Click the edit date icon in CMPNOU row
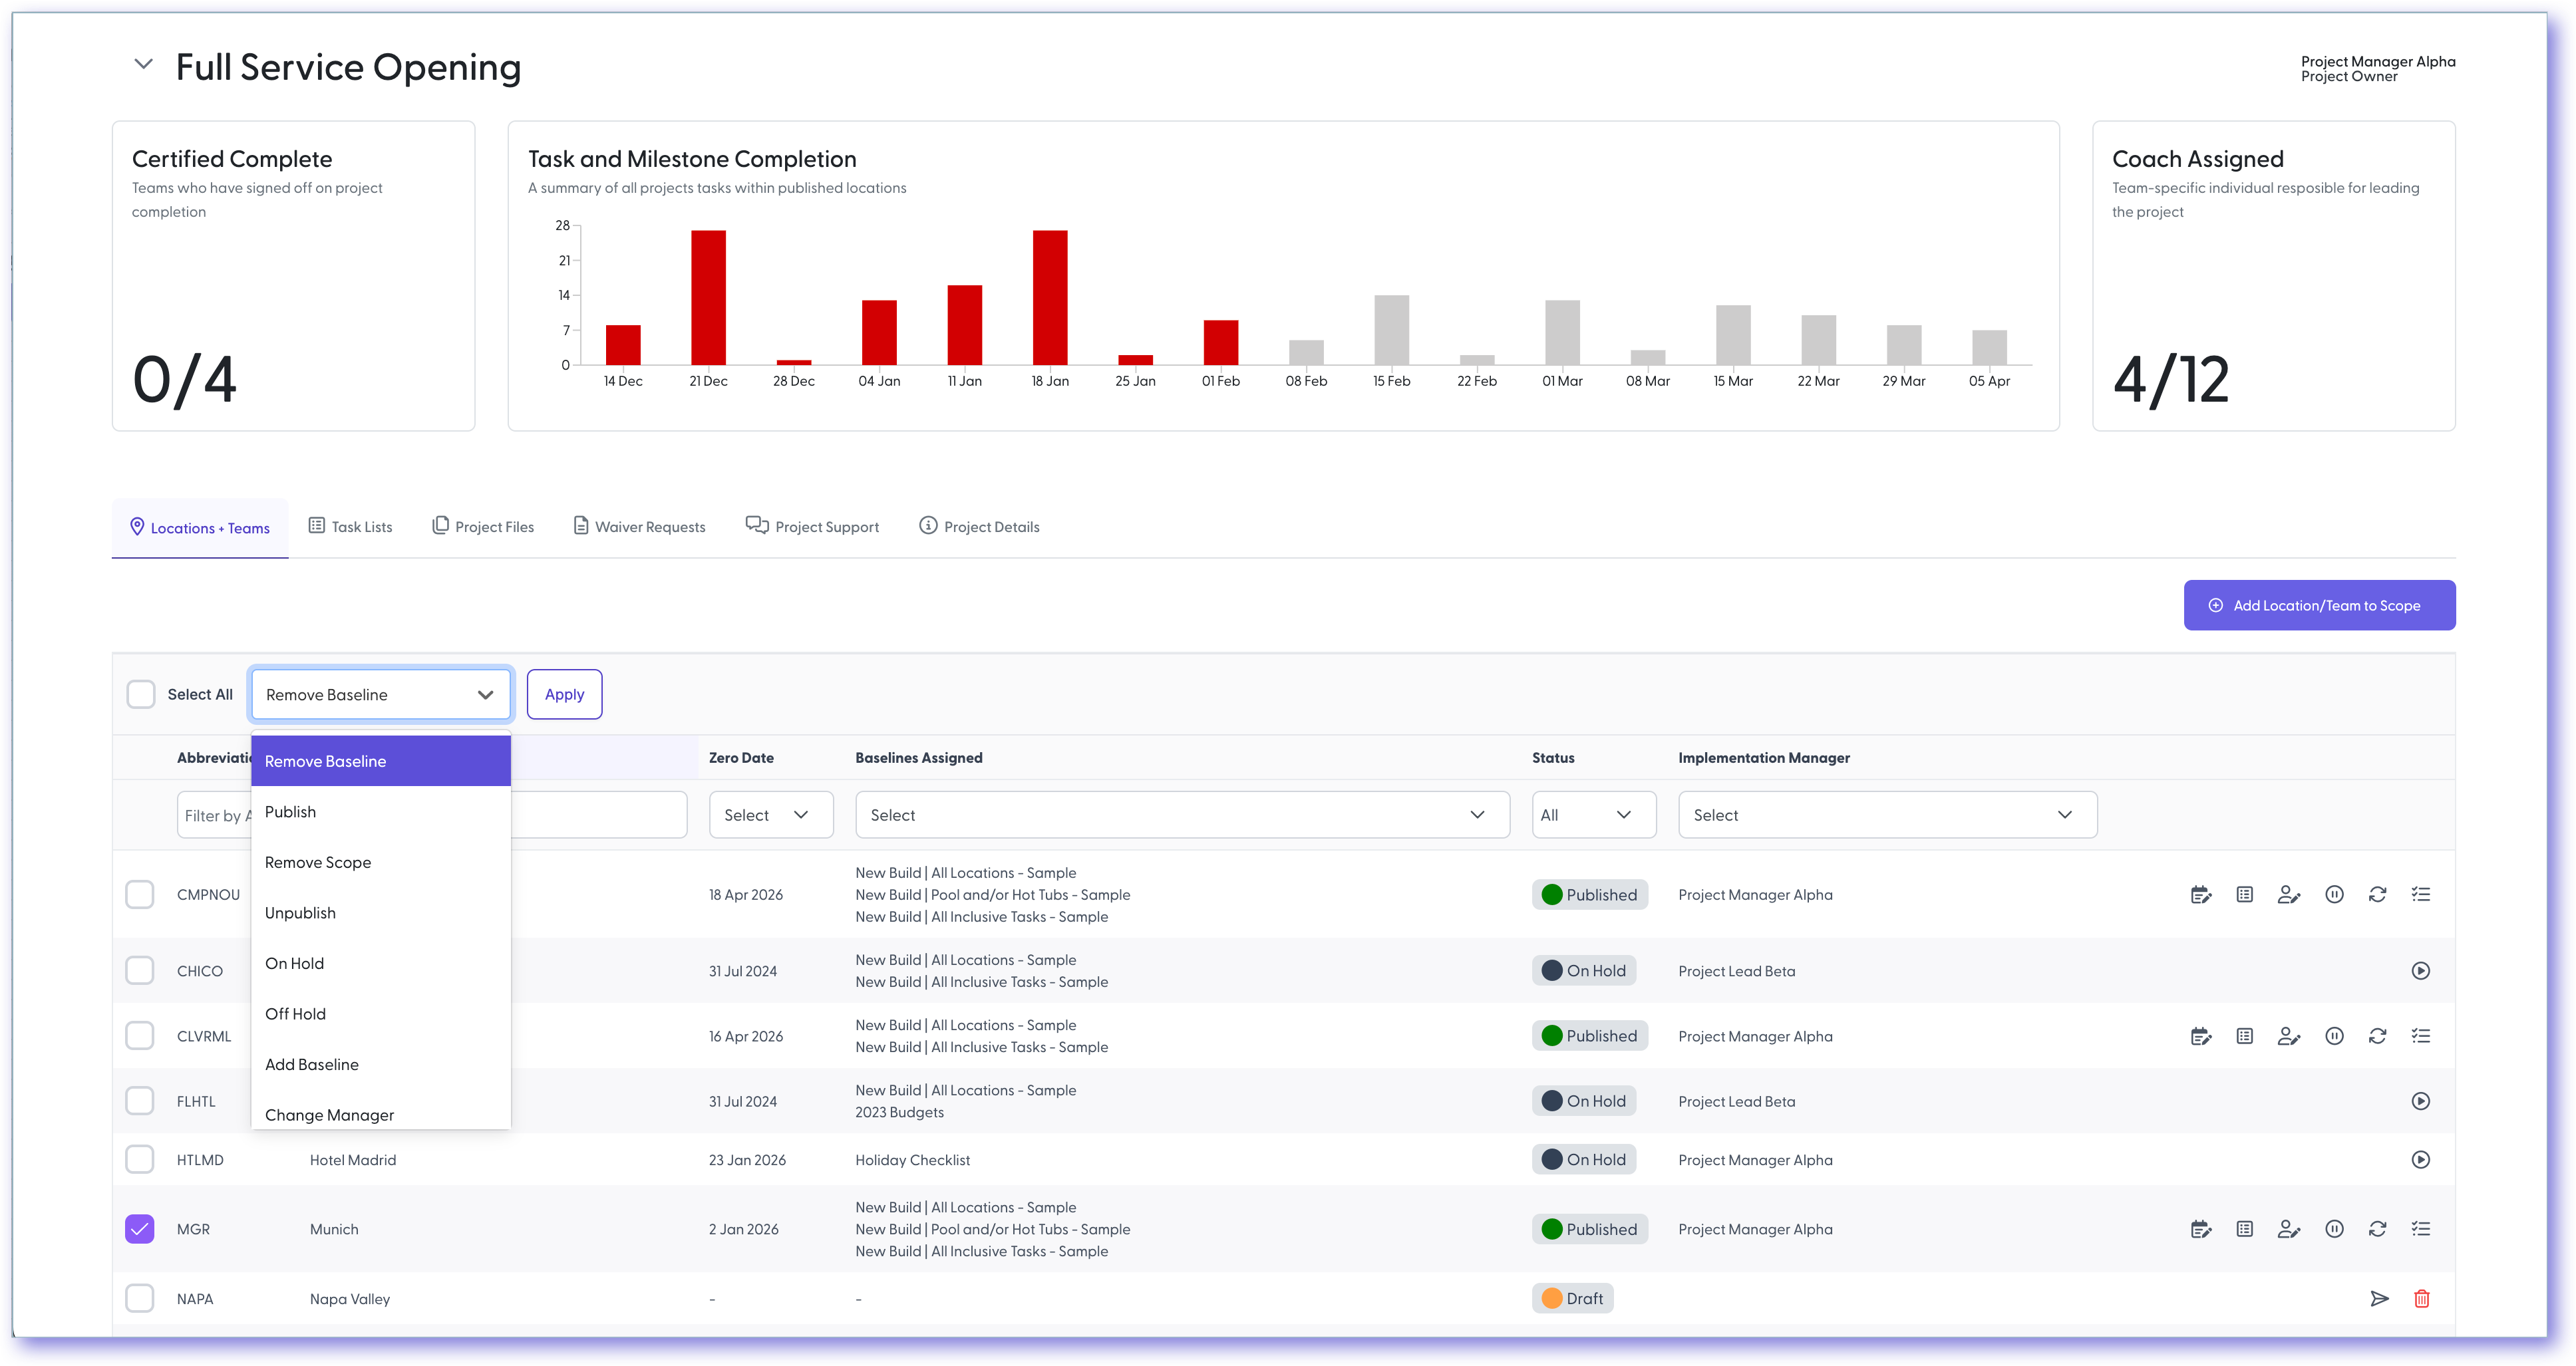This screenshot has width=2576, height=1366. click(2200, 894)
